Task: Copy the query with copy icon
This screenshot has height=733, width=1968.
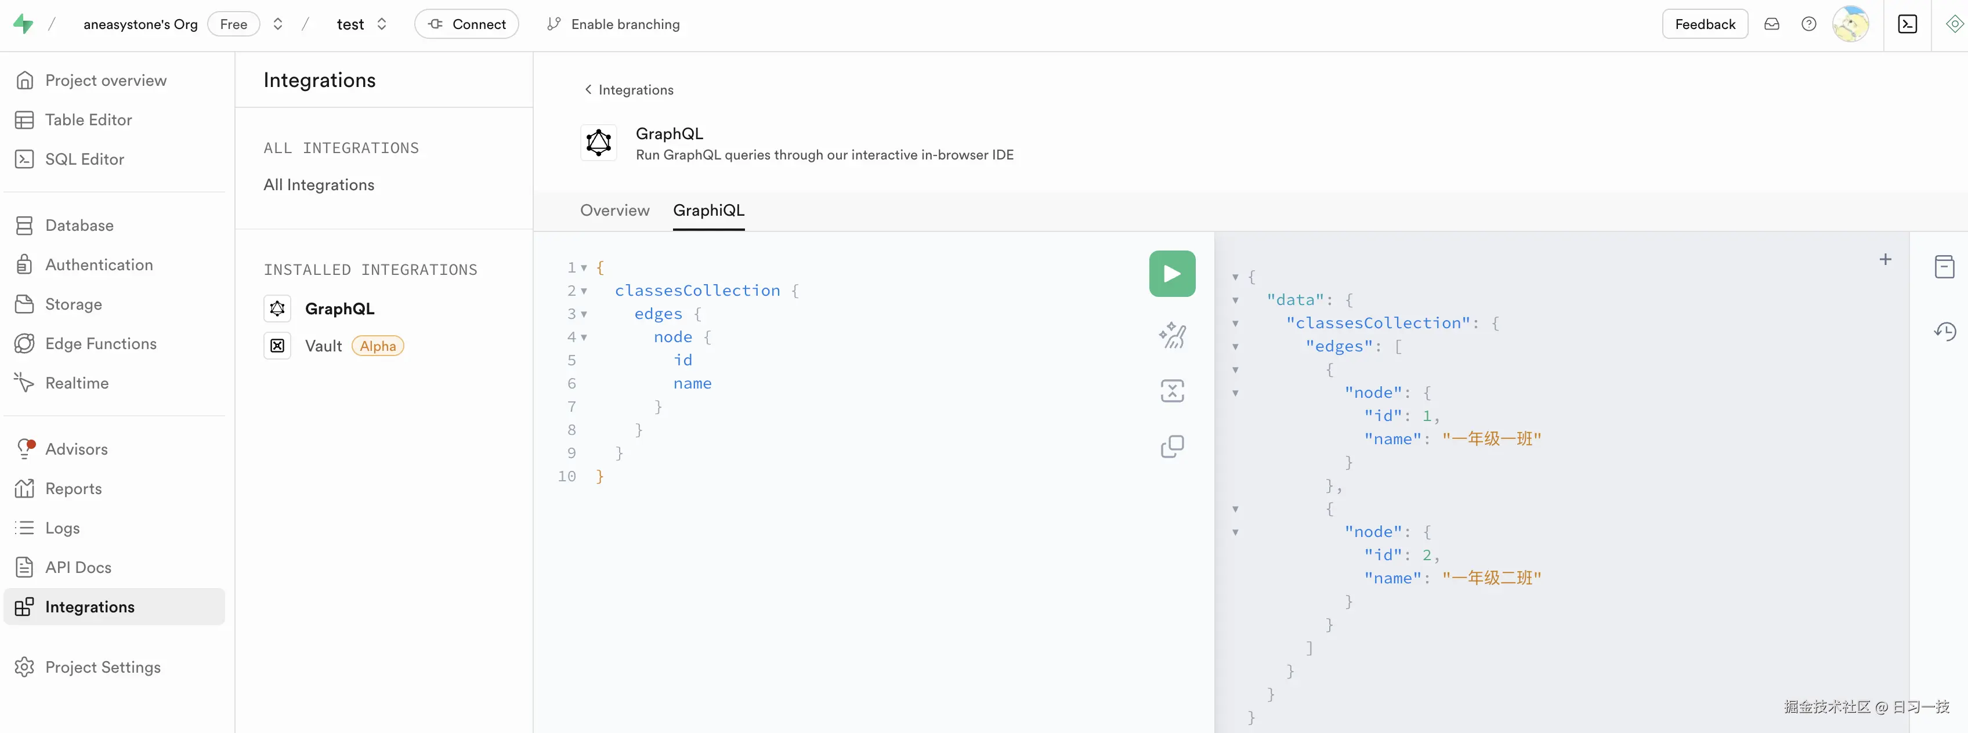Action: pos(1171,446)
